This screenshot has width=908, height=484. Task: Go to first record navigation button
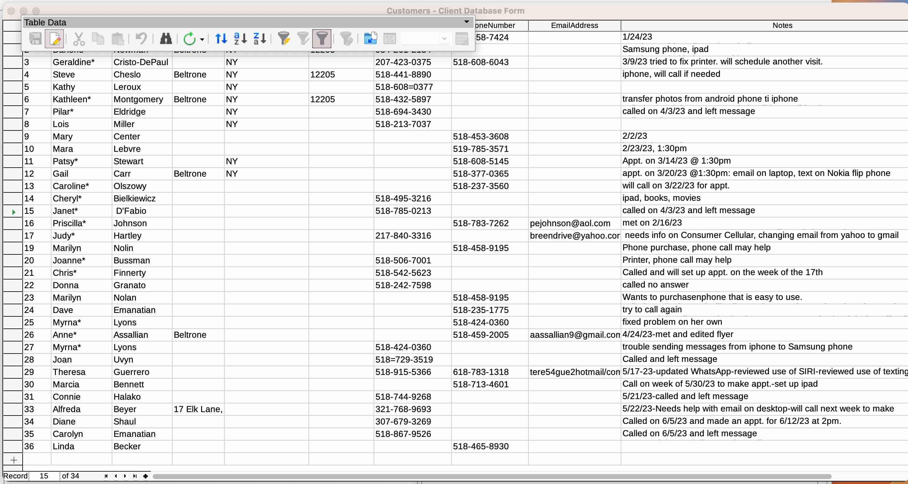106,476
